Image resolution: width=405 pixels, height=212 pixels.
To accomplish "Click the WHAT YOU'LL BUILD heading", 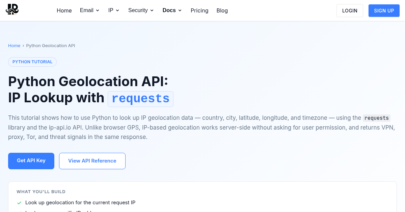I will [x=41, y=192].
